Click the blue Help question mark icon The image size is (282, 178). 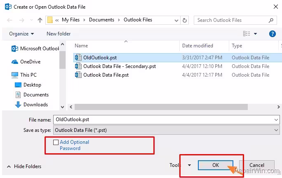pyautogui.click(x=272, y=34)
